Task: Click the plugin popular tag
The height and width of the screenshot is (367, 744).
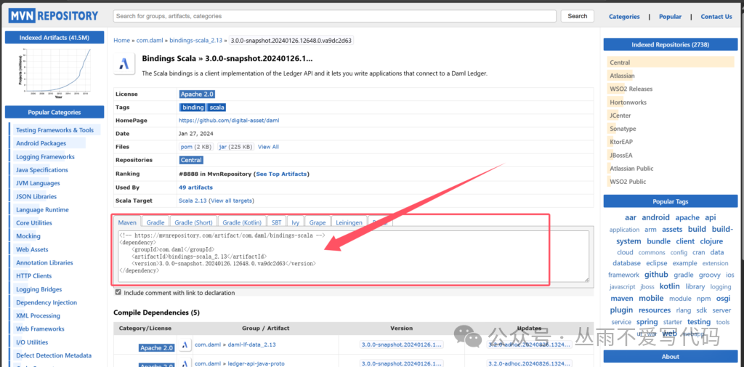Action: [x=621, y=310]
